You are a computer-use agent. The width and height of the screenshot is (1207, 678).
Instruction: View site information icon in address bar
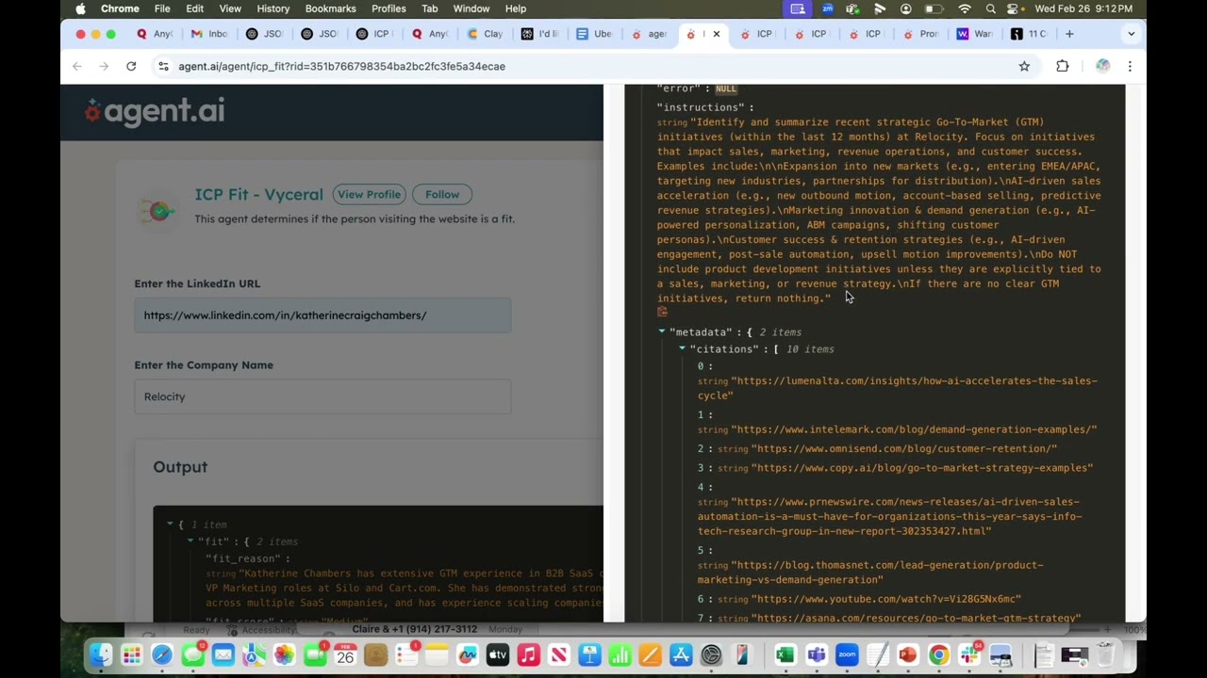(163, 66)
